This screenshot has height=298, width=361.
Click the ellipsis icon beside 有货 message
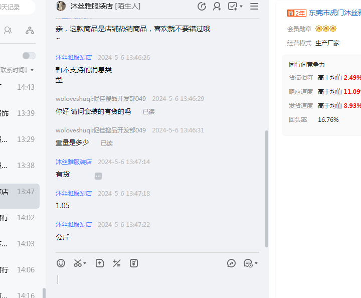[98, 176]
